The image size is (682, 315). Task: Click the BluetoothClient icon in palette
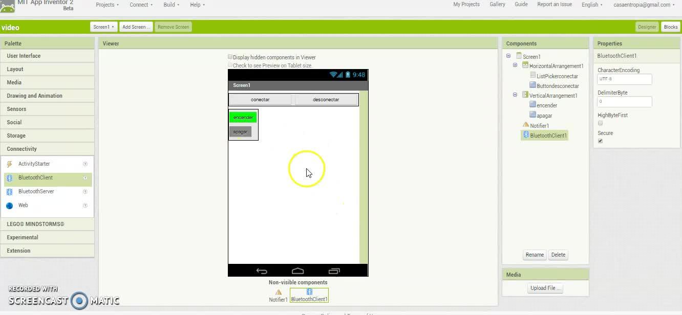9,178
